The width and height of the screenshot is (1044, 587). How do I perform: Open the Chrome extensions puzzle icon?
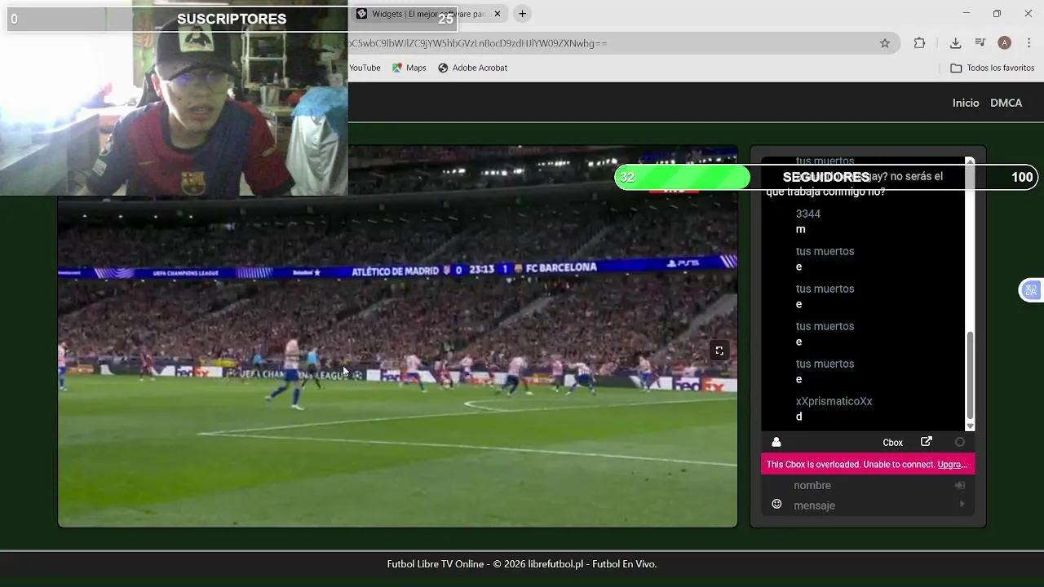click(920, 43)
